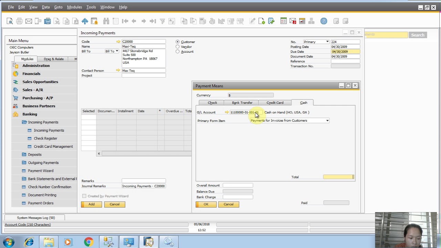The height and width of the screenshot is (248, 441).
Task: Click the Print icon in toolbar
Action: [x=19, y=21]
